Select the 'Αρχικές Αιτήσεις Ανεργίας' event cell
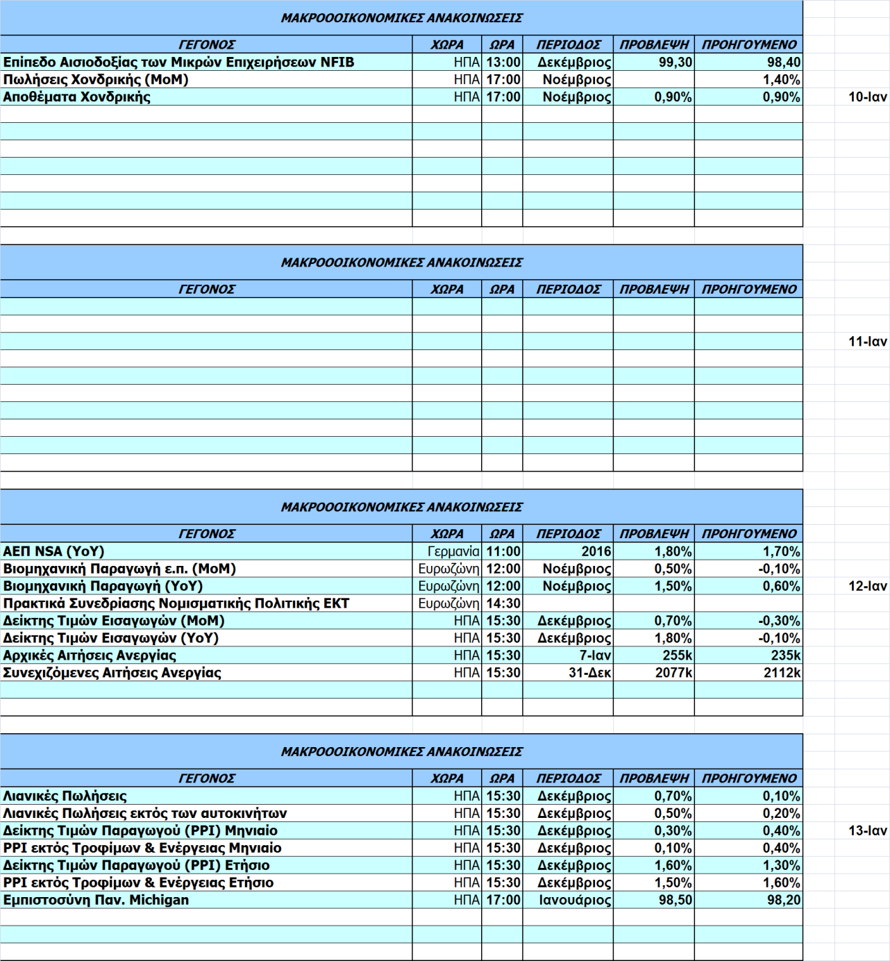890x961 pixels. coord(206,655)
